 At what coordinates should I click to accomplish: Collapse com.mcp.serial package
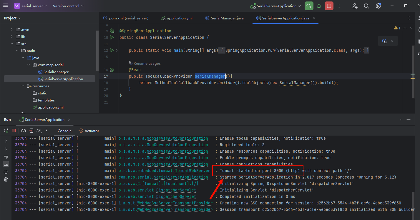tap(29, 65)
